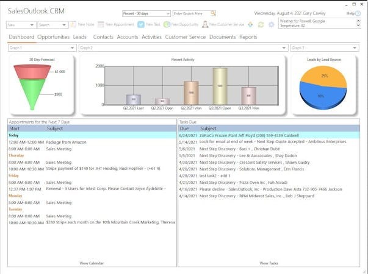Click the green refresh arrows icon
This screenshot has width=368, height=274.
tap(261, 24)
